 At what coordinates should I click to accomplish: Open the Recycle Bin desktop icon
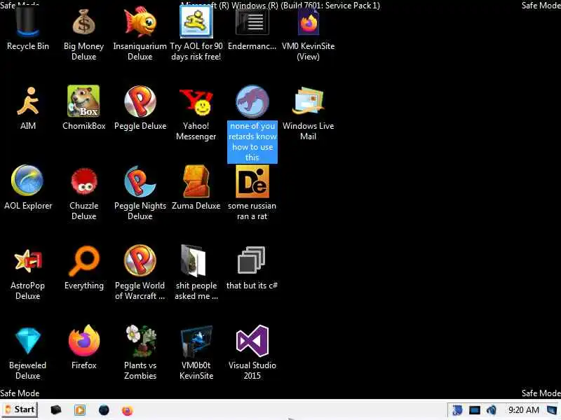[x=27, y=22]
